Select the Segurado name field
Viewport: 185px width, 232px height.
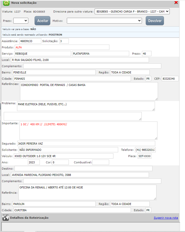[x=86, y=144]
